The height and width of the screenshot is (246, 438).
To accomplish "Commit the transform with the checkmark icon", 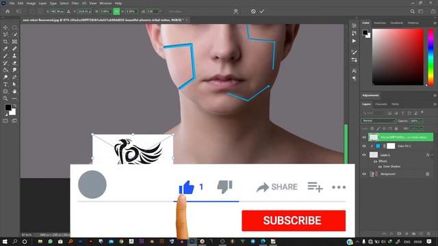I will pyautogui.click(x=261, y=12).
